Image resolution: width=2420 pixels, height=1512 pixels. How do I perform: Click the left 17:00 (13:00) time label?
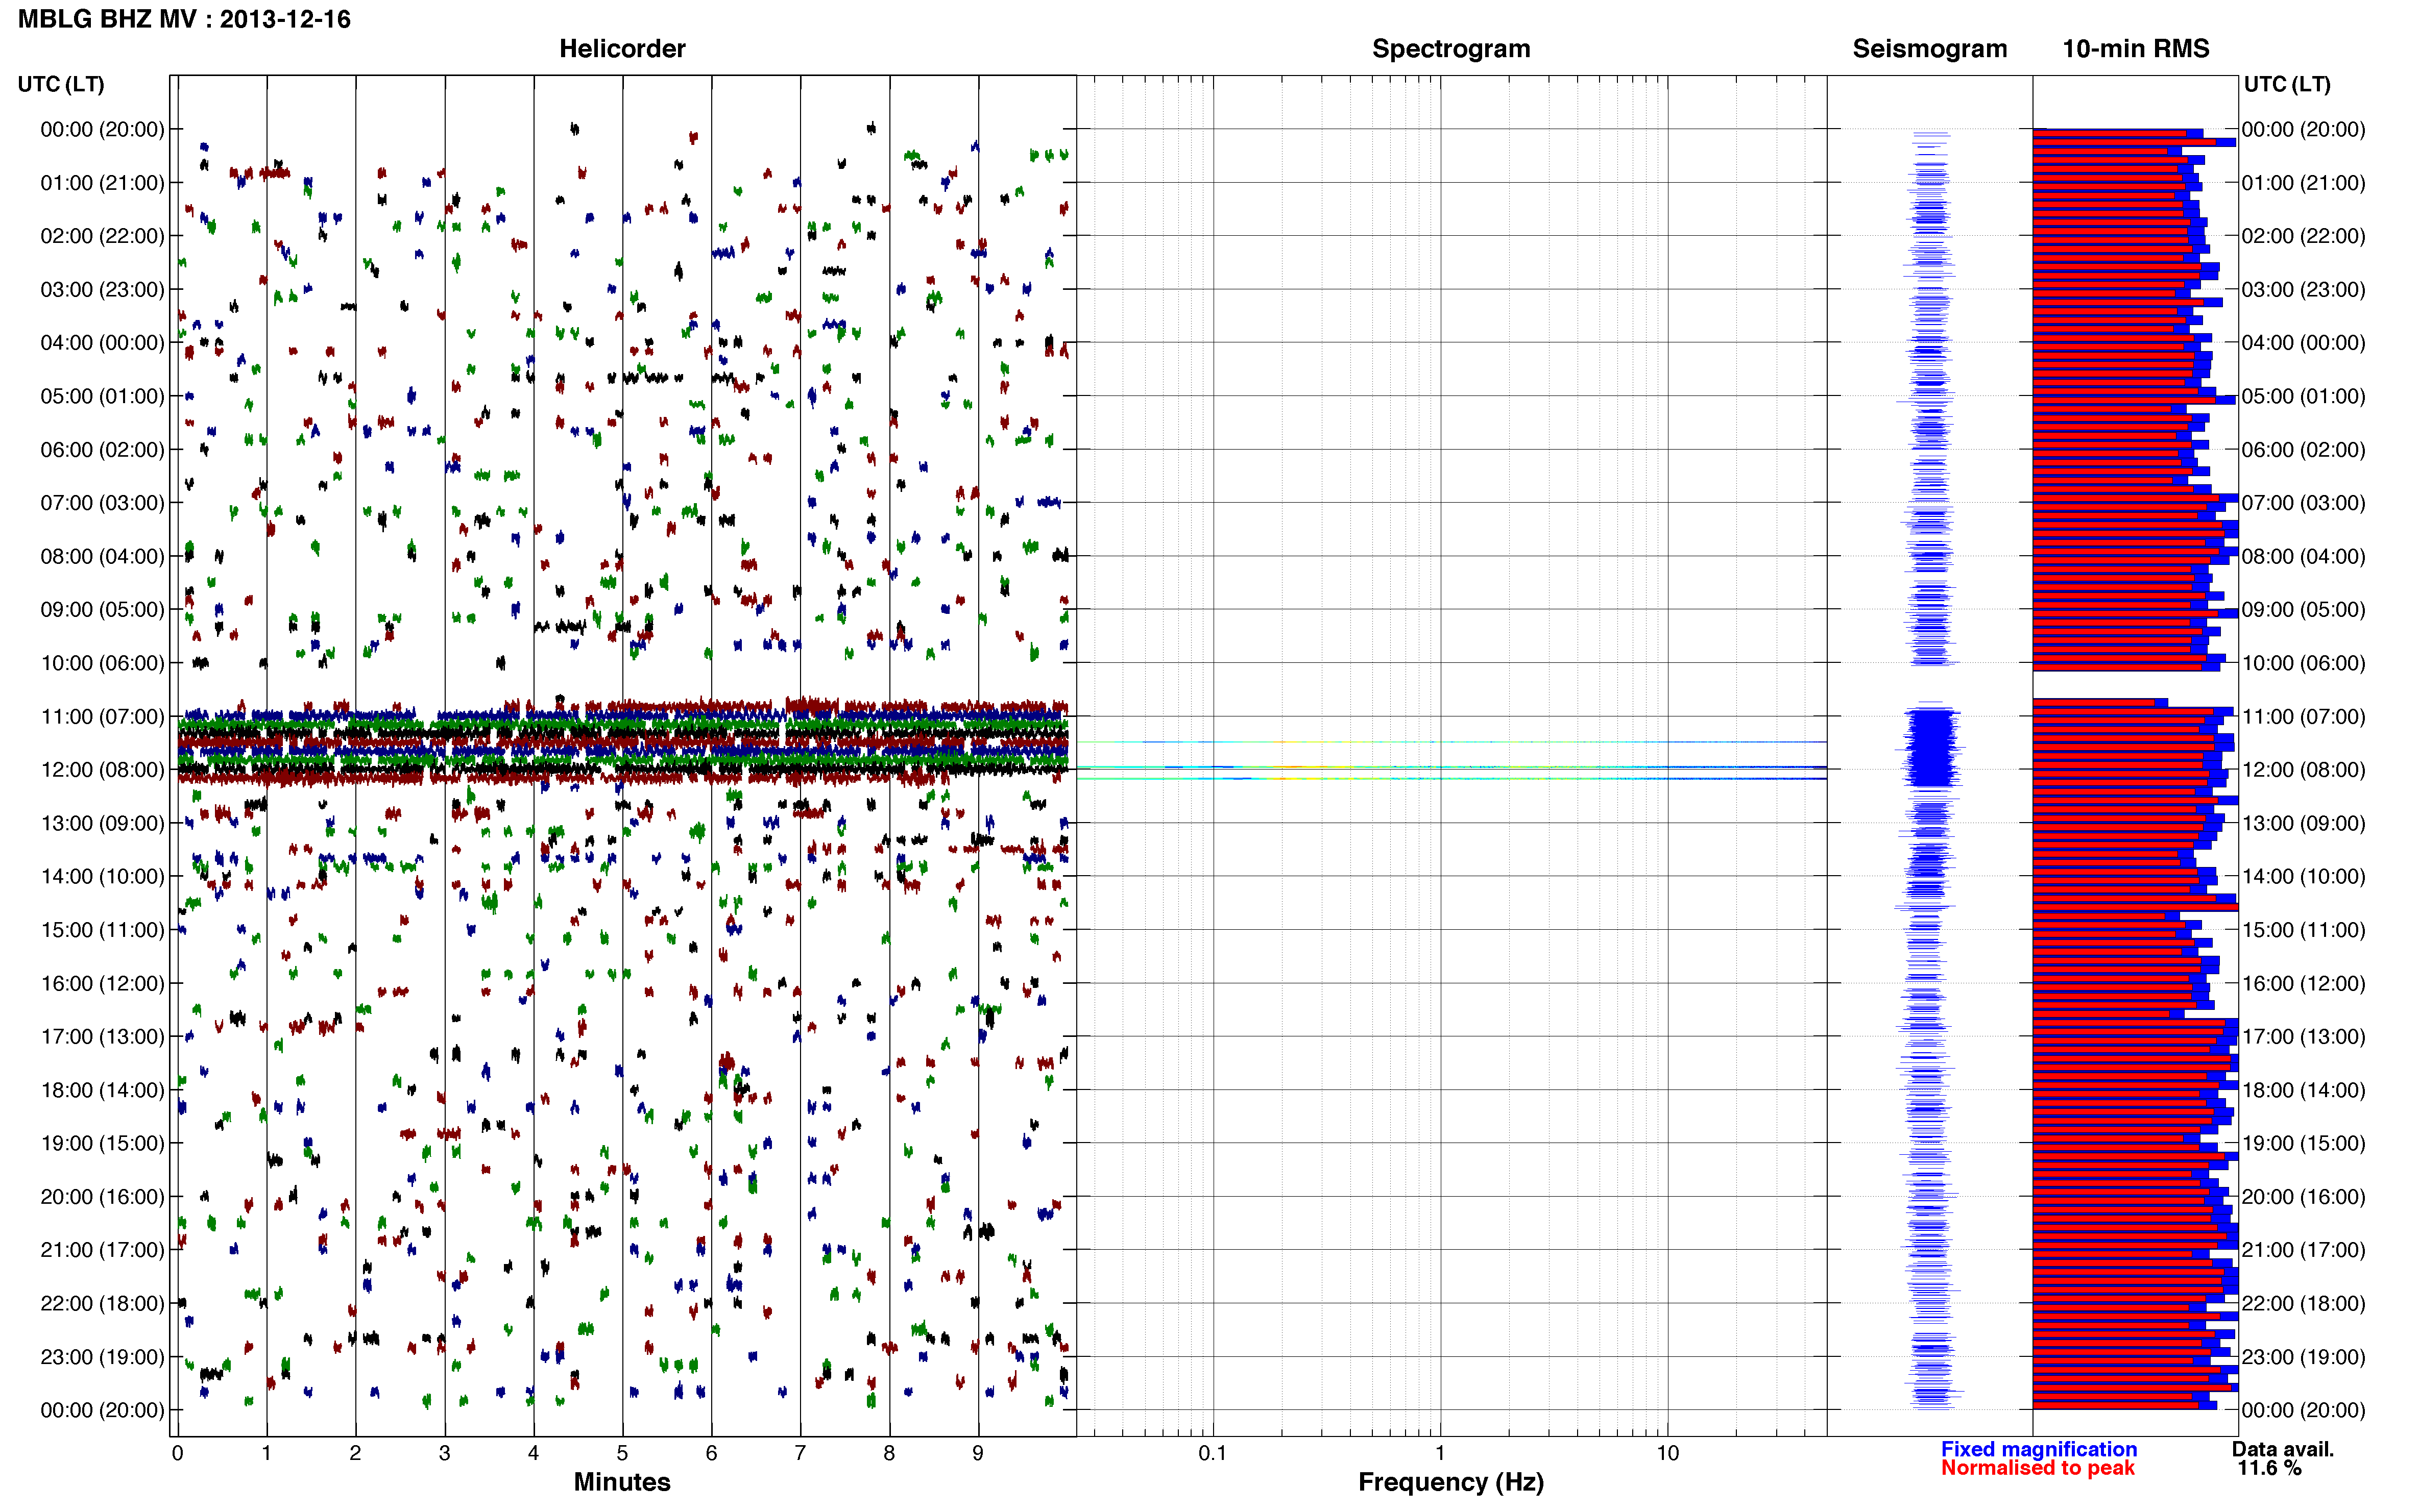coord(102,1037)
